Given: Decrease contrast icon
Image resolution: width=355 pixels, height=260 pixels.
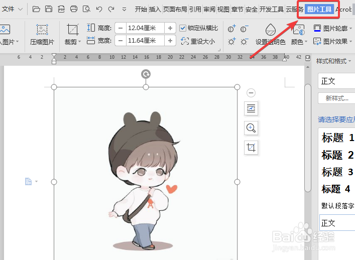Looking at the screenshot, I should pyautogui.click(x=244, y=29).
